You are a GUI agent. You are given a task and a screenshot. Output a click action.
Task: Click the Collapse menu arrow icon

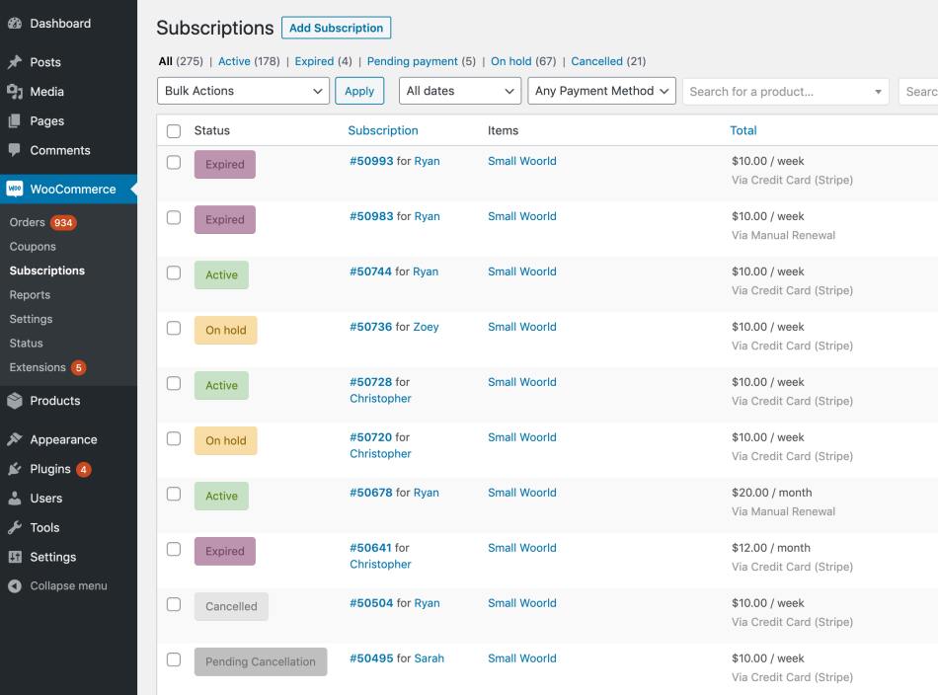click(15, 586)
